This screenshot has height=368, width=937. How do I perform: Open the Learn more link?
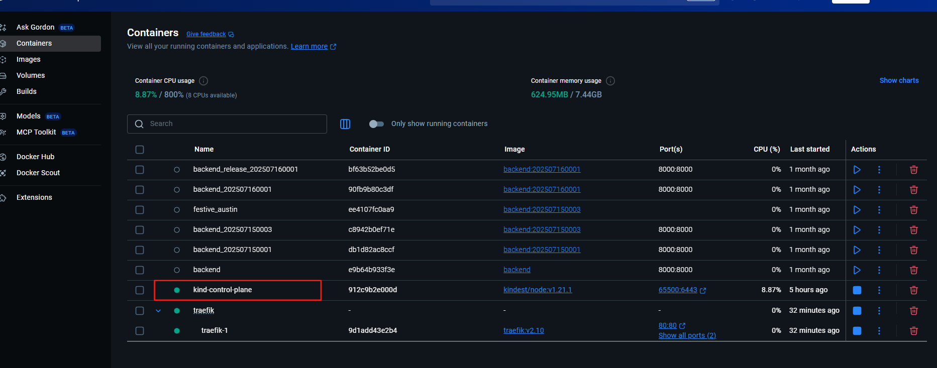point(314,46)
